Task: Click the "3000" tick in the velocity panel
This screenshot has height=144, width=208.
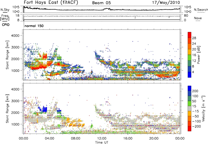Action: click(15, 101)
